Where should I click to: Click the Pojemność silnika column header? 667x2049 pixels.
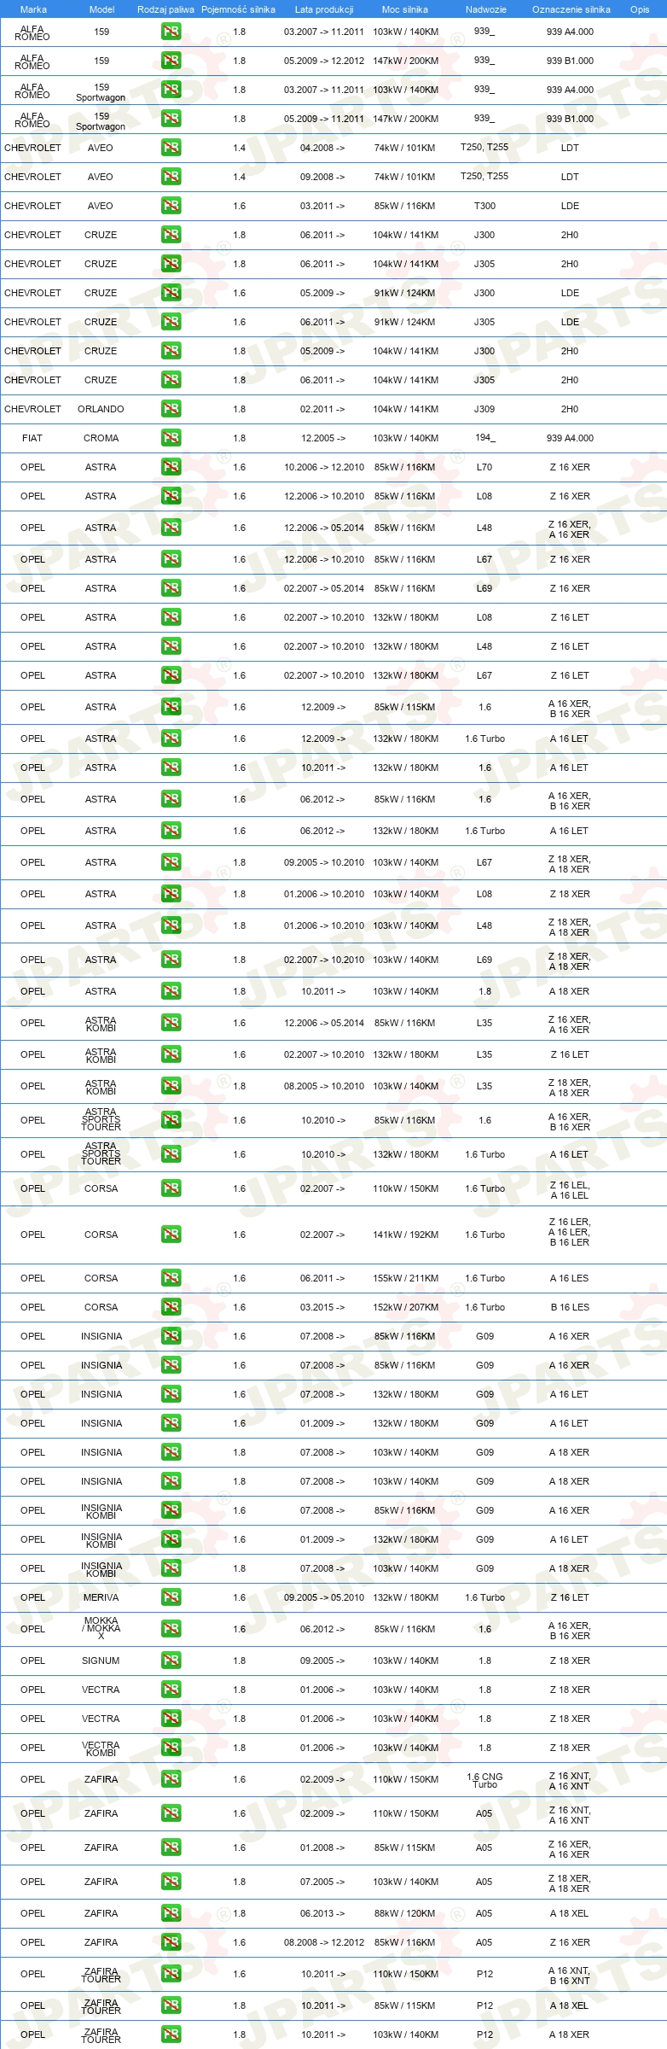coord(238,9)
